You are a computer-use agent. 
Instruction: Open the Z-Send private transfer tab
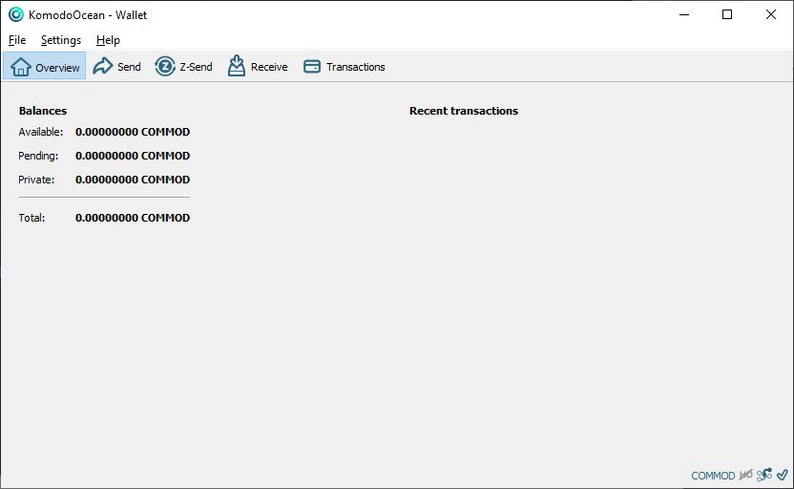pyautogui.click(x=184, y=67)
